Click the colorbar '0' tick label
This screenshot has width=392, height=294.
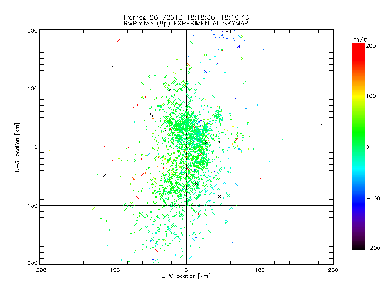coord(367,147)
